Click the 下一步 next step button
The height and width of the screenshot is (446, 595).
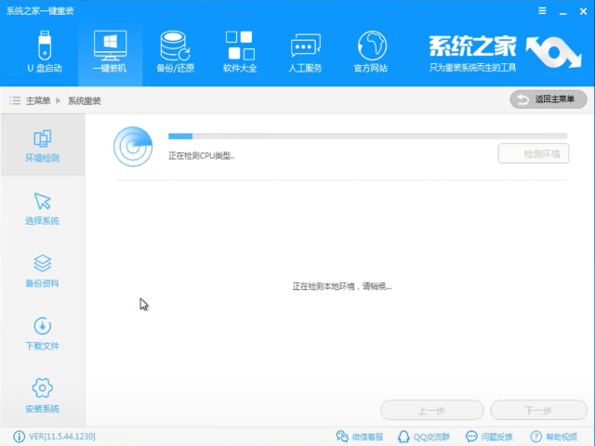[538, 410]
